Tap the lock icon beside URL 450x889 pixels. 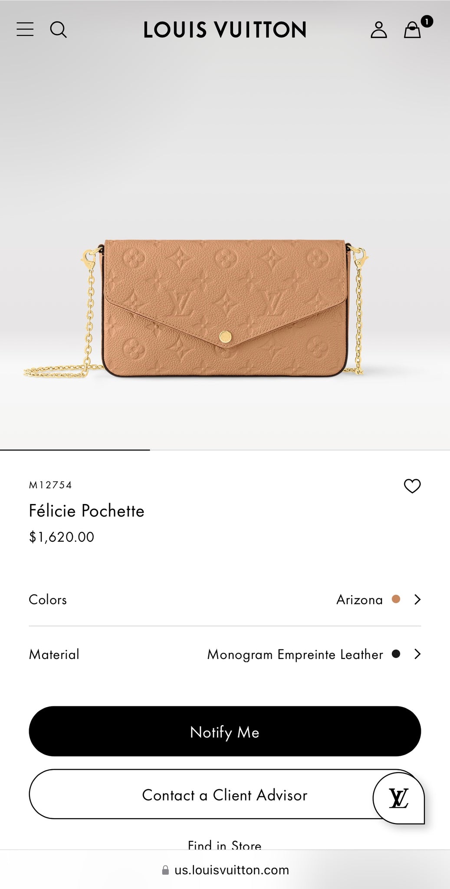click(x=165, y=870)
